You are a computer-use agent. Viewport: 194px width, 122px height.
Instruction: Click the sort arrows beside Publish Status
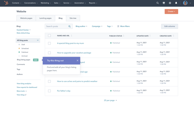pos(124,36)
